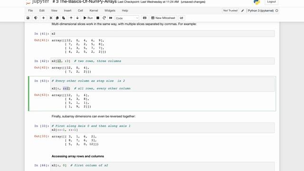Click the Out[41] output prompt
Viewport: 304px width, 171px height.
click(x=42, y=40)
